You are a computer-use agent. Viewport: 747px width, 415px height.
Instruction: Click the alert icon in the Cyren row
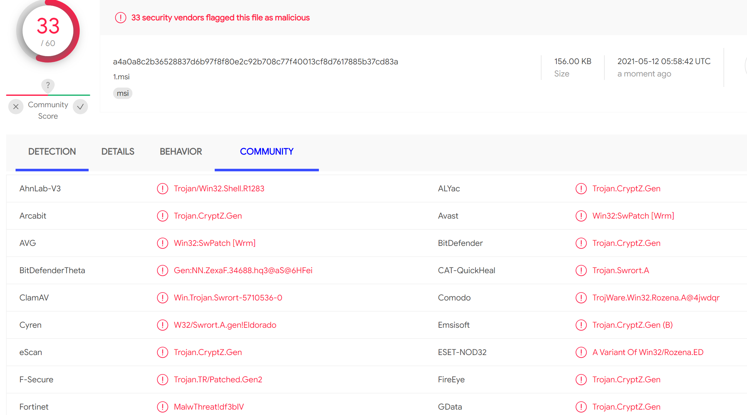(x=163, y=325)
